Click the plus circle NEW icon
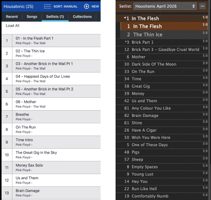Image resolution: width=211 pixels, height=200 pixels. click(86, 6)
